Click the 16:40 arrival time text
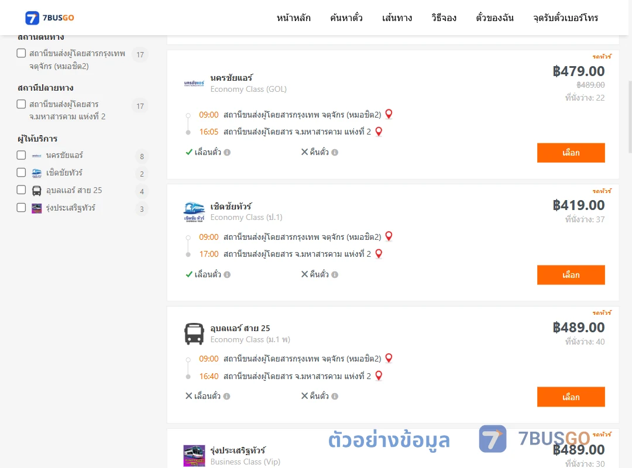632x468 pixels. tap(209, 376)
